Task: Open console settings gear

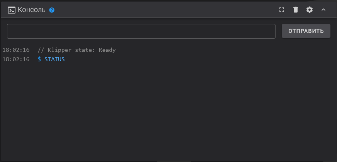Action: pyautogui.click(x=310, y=10)
